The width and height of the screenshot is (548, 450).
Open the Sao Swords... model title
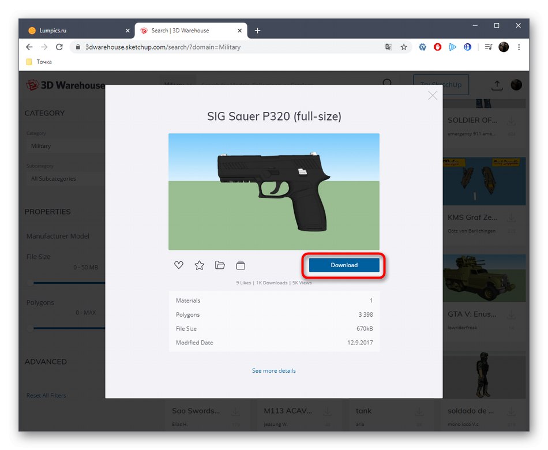pos(196,411)
